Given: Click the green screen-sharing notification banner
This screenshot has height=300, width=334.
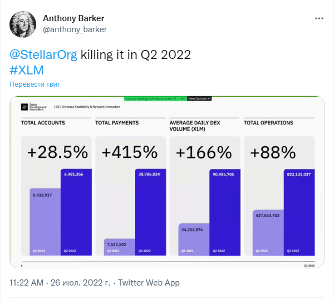Looking at the screenshot, I should [x=155, y=99].
